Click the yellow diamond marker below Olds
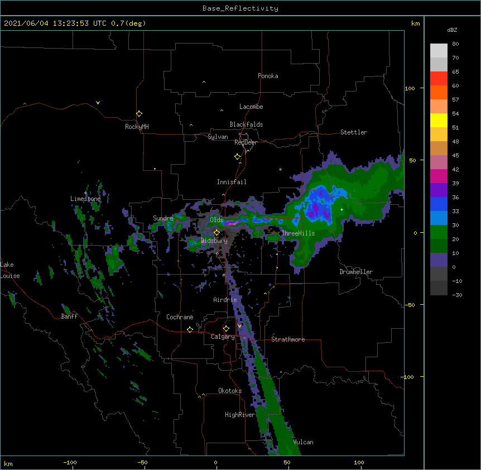481x470 pixels. pos(217,232)
